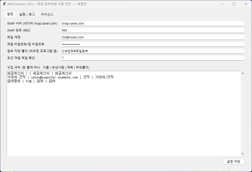Click empty area of rules text box
Image resolution: width=252 pixels, height=172 pixels.
tap(123, 119)
